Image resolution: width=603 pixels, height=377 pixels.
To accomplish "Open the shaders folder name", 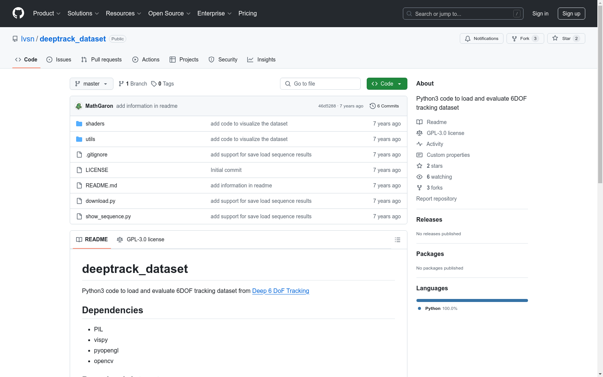I will click(95, 124).
